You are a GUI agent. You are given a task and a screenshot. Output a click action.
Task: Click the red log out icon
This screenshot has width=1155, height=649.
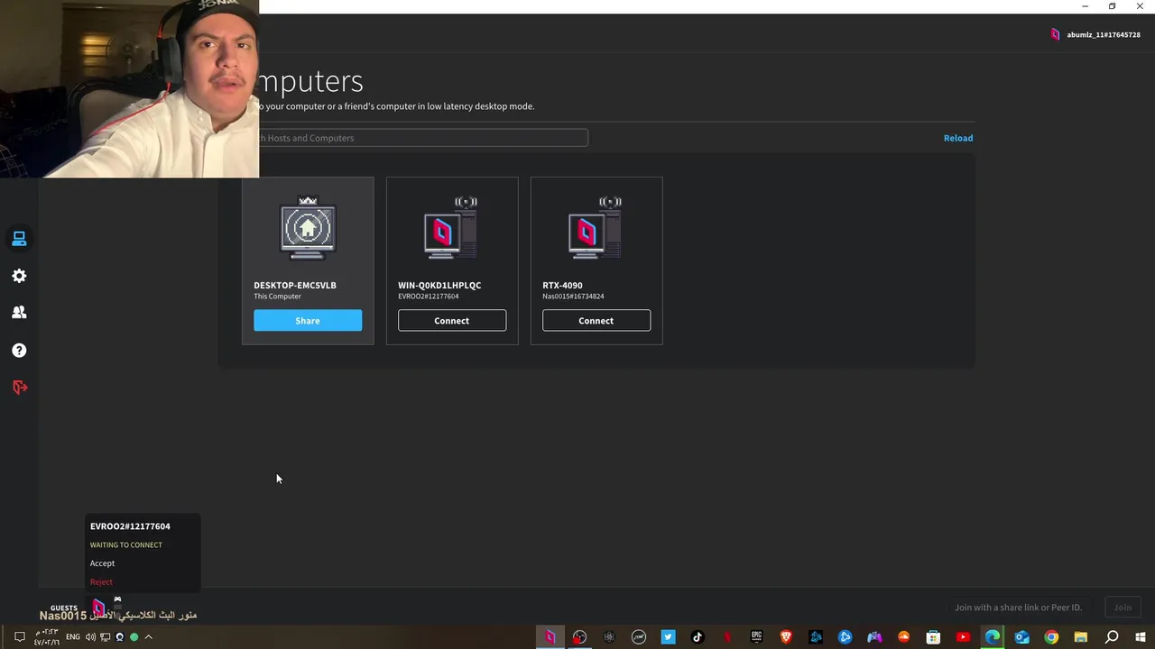click(x=19, y=387)
